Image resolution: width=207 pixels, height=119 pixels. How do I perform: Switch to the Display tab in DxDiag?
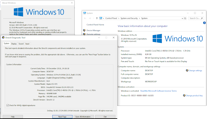point(14,44)
